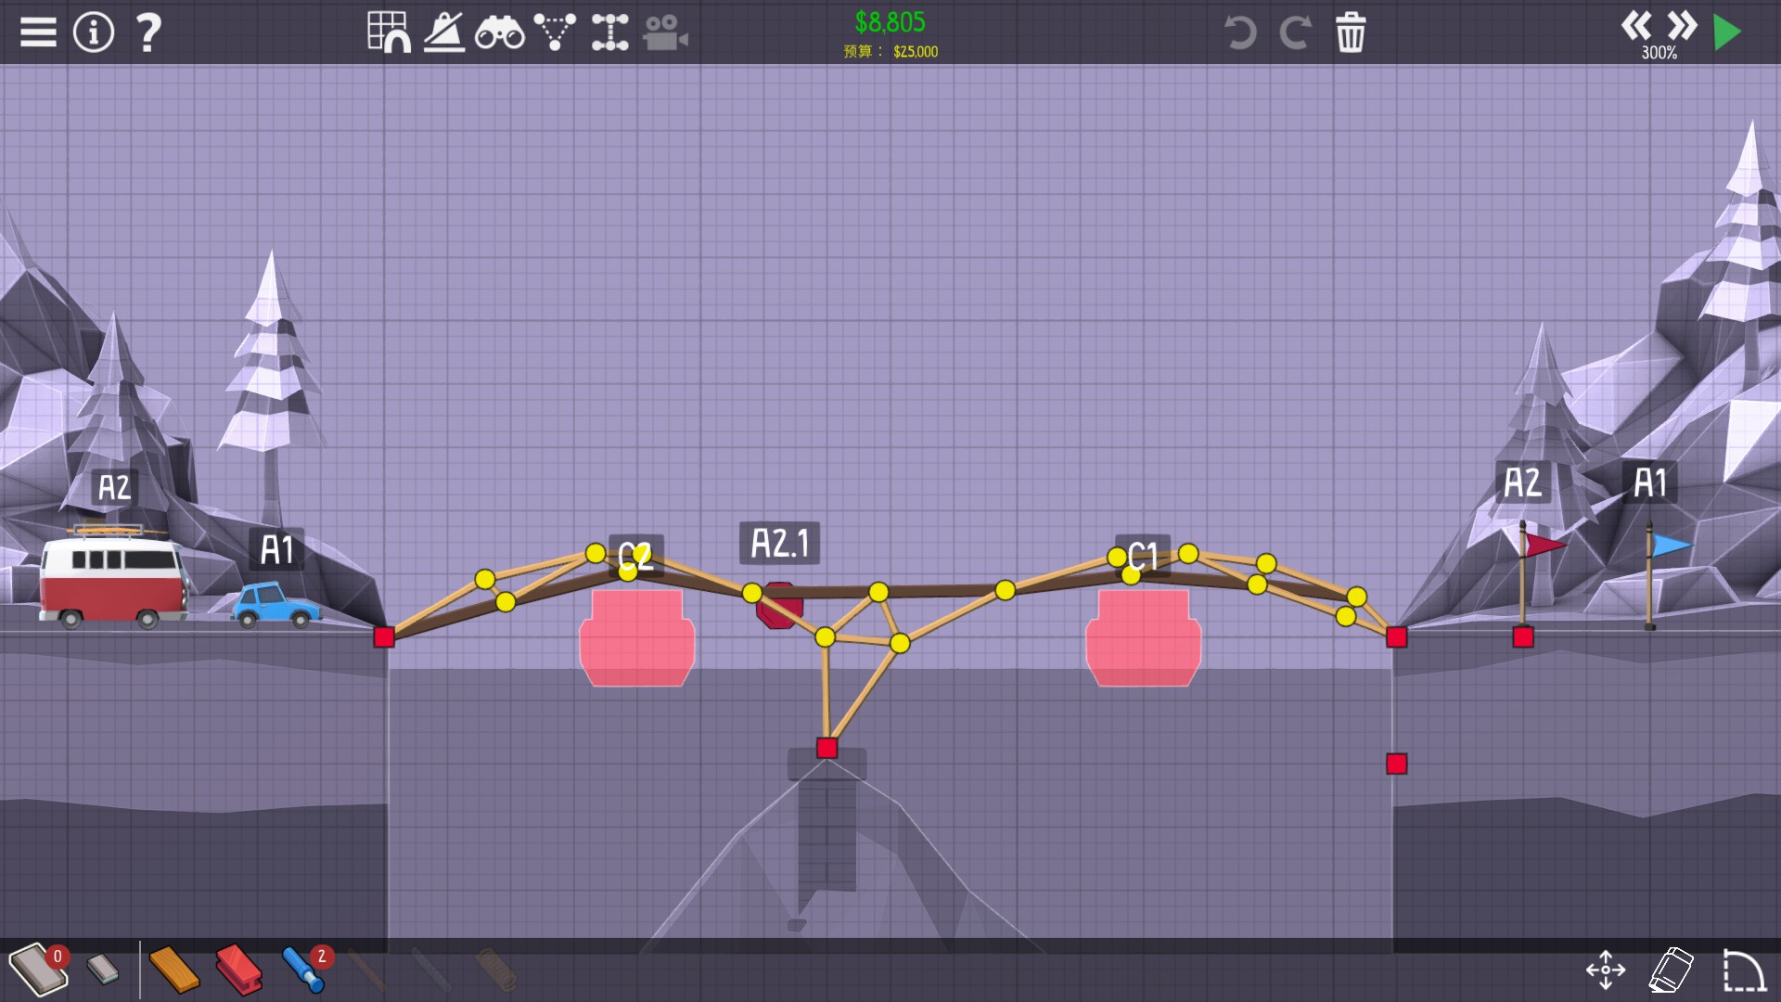Click the binoculars view icon
Screen dimensions: 1781x1002
click(x=499, y=32)
